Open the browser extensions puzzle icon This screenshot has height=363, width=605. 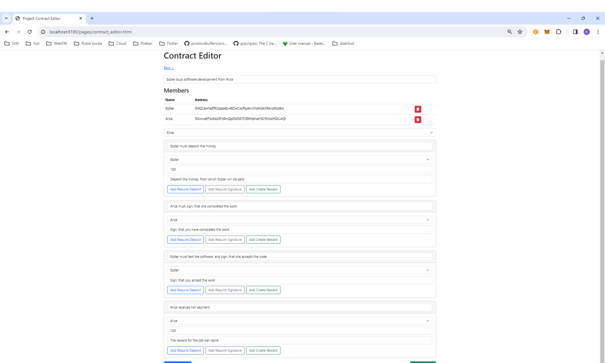[558, 32]
